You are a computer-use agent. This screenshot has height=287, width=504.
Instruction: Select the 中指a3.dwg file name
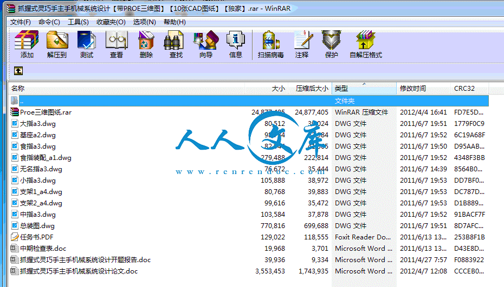pos(38,214)
